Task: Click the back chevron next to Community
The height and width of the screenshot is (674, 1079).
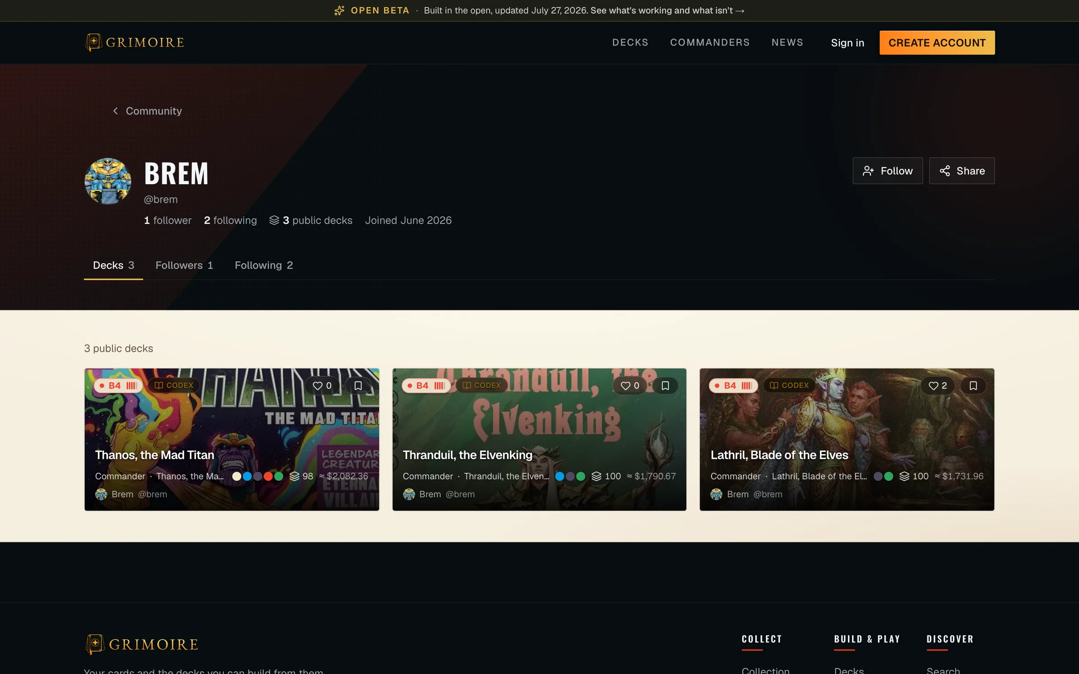Action: (x=116, y=111)
